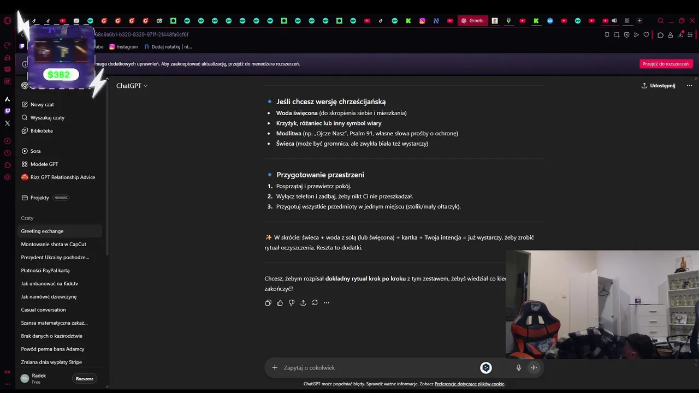Switch to the Greeting exchange browser tab
This screenshot has width=699, height=393.
coord(473,21)
